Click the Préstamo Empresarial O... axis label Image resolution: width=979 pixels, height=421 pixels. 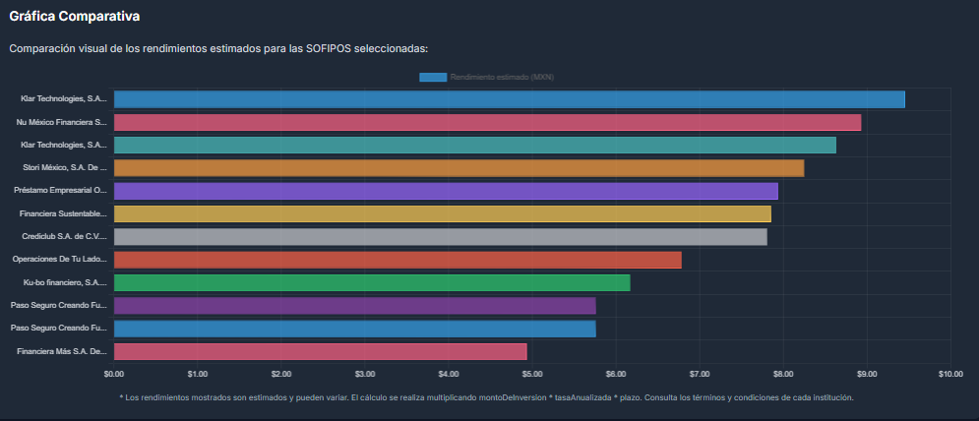pos(61,191)
